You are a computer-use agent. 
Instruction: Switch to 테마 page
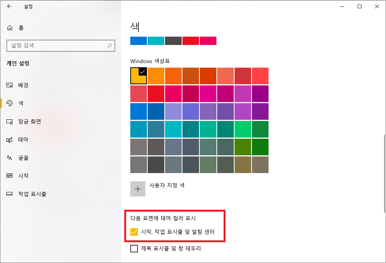point(23,140)
